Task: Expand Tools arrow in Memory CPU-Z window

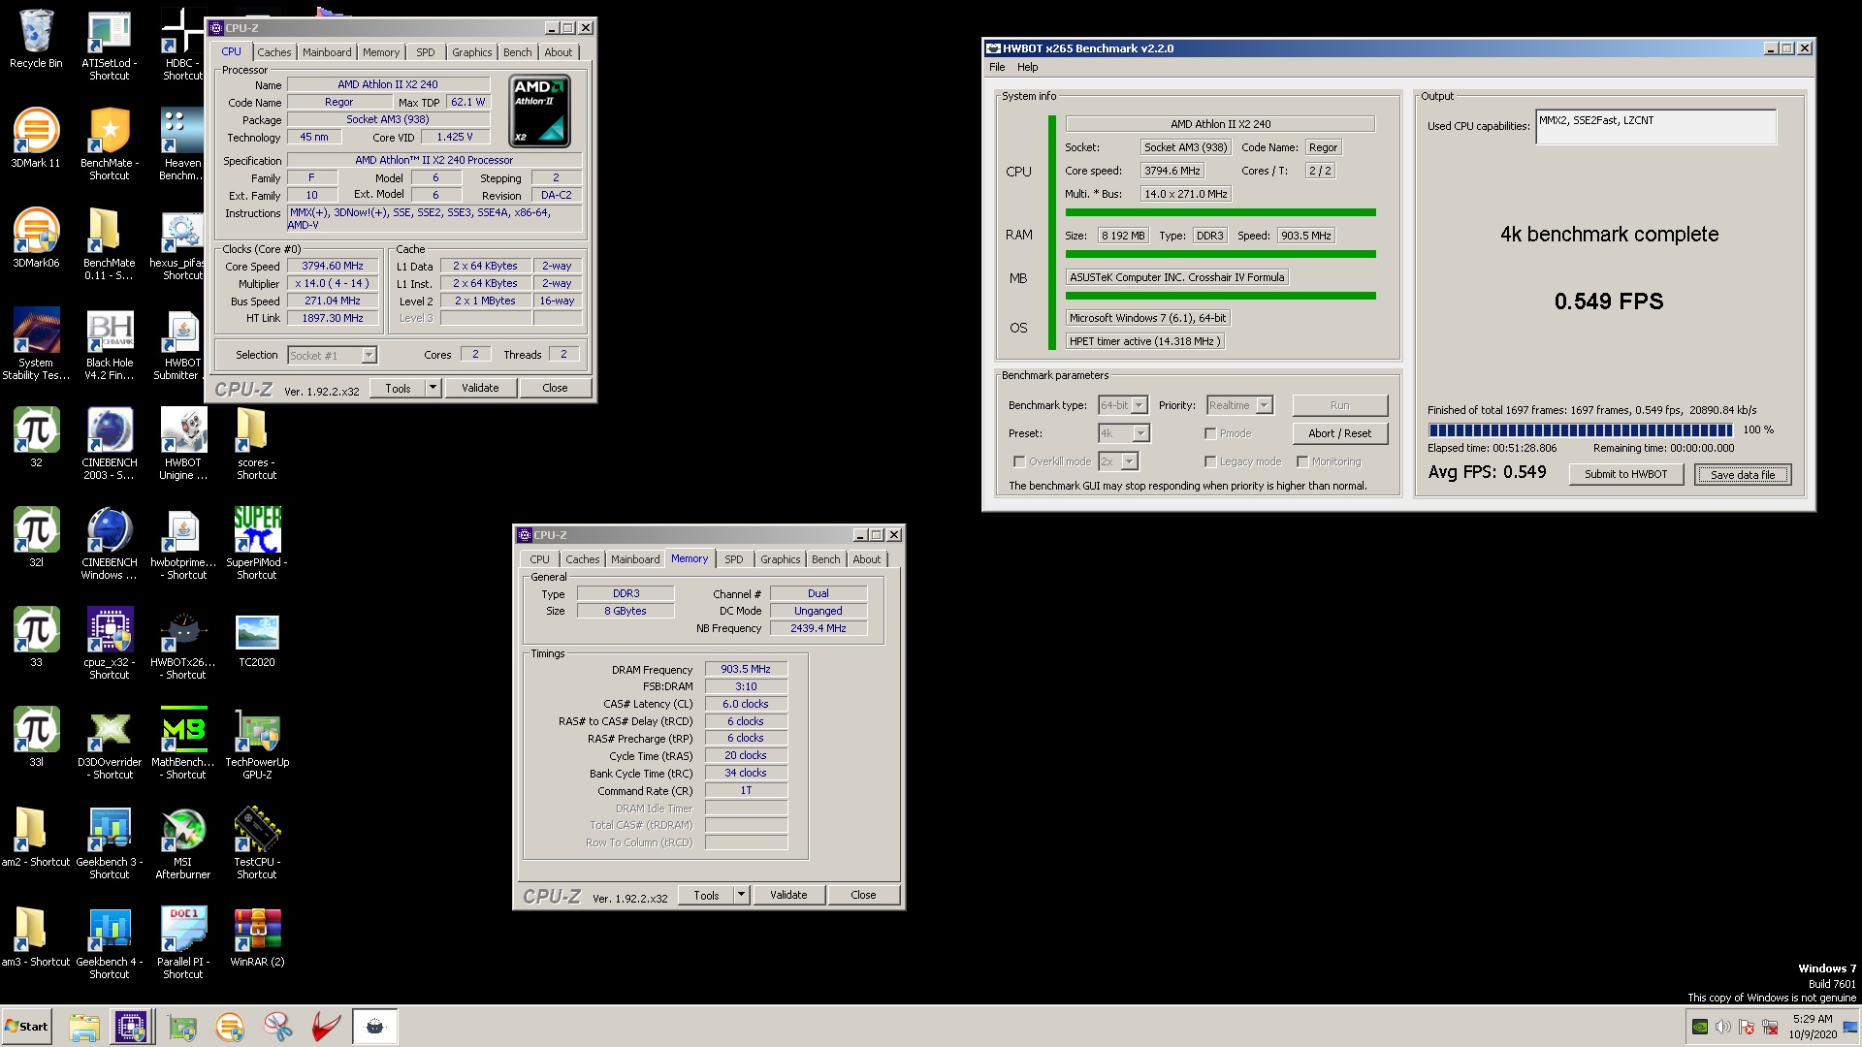Action: click(x=742, y=895)
